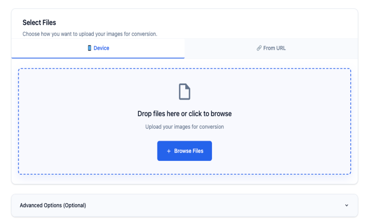
Task: Click the phone icon in Device tab
Action: coord(89,48)
